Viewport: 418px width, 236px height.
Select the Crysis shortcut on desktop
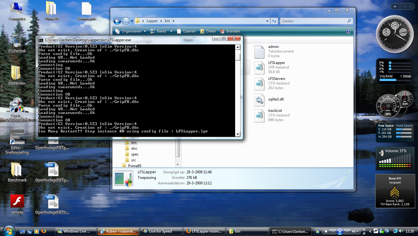coord(17,110)
